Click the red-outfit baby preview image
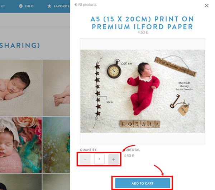Screen dimensions: 215x190 pyautogui.click(x=143, y=91)
